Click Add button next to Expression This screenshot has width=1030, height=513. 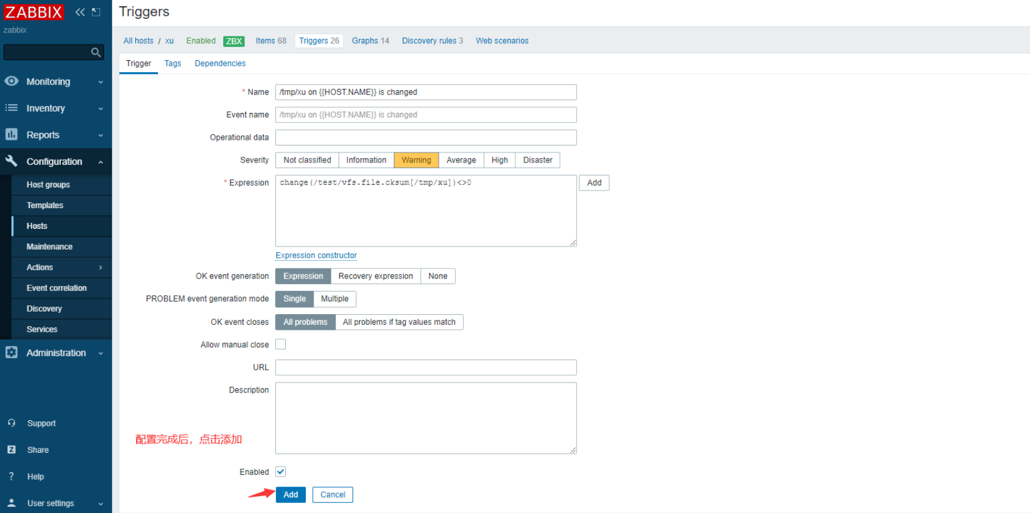point(594,182)
